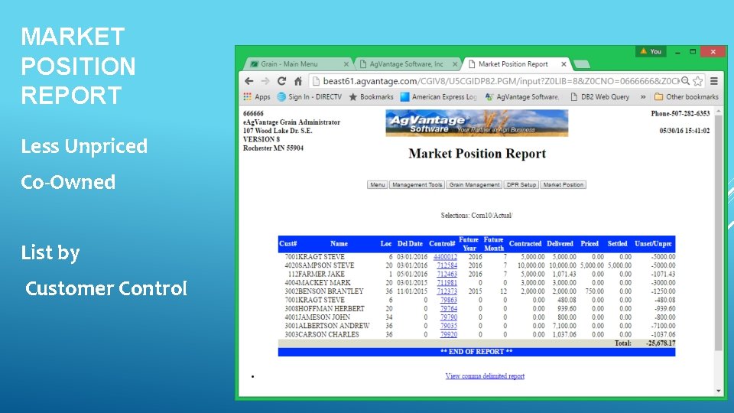Screen dimensions: 734x413
Task: Click the Menu button
Action: point(377,185)
